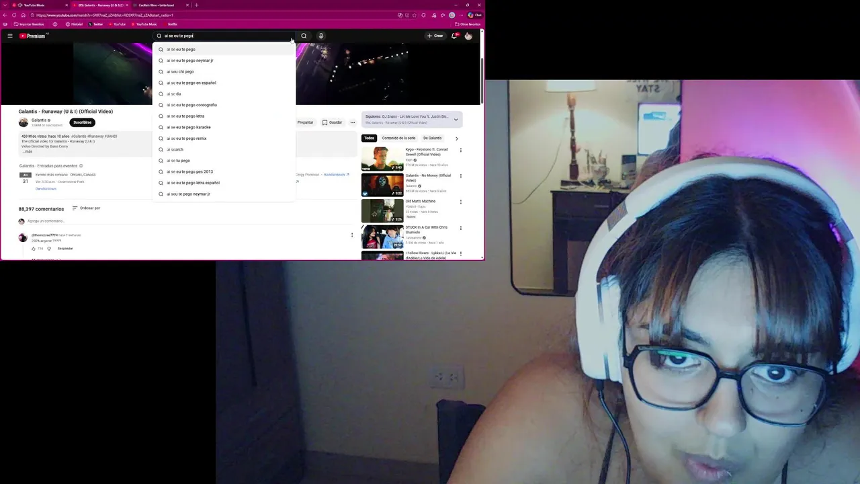Click the YouTube Premium logo
Image resolution: width=860 pixels, height=484 pixels.
pos(34,36)
